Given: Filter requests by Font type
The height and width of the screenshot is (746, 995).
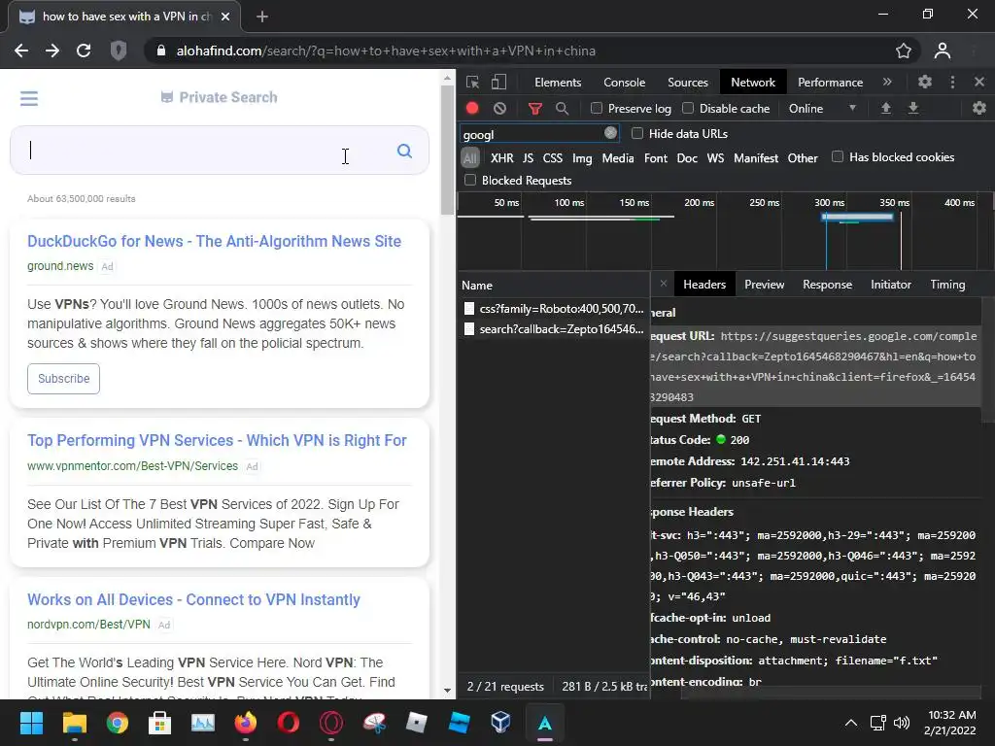Looking at the screenshot, I should pos(656,158).
